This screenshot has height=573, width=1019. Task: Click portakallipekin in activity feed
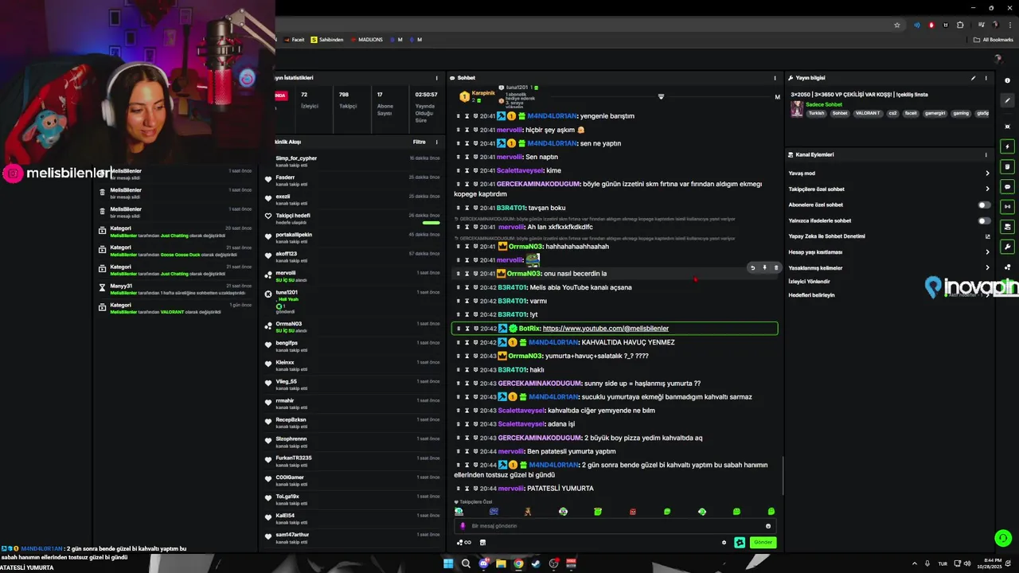(x=294, y=234)
